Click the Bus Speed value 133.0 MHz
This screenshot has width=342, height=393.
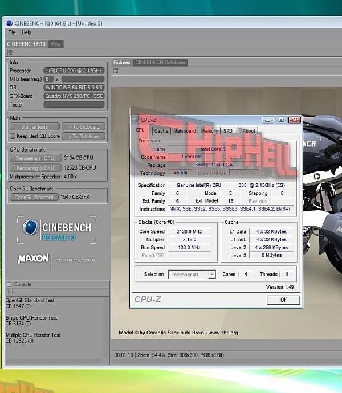click(189, 247)
